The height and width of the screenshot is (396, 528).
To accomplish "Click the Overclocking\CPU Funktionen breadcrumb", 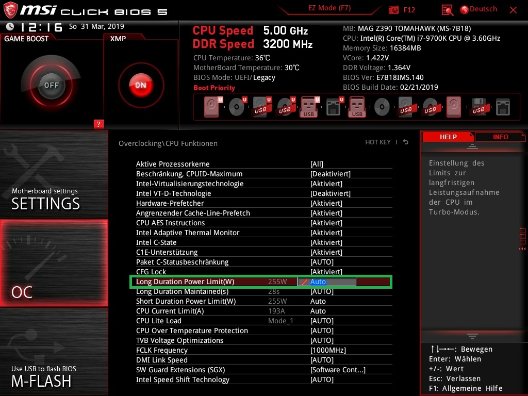I will 168,143.
